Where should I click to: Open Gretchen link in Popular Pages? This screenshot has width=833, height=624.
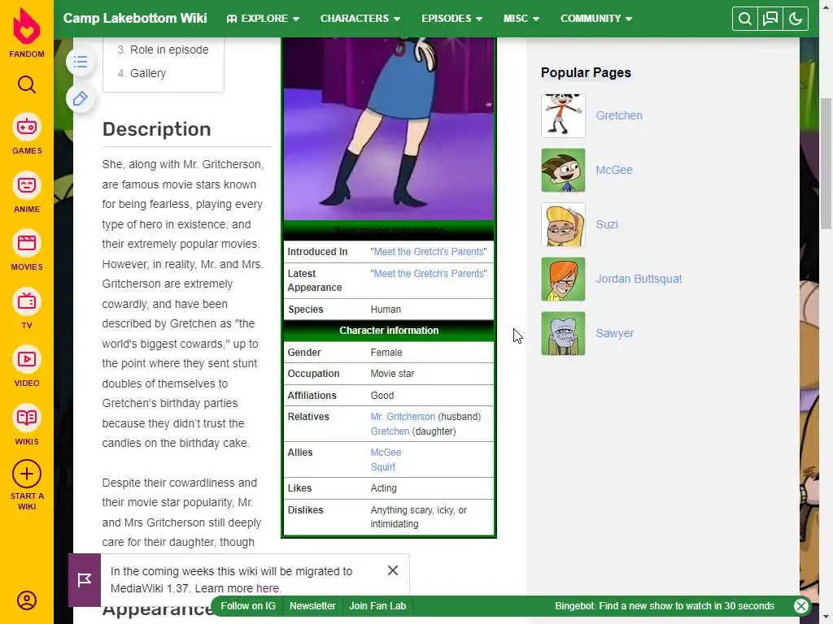(619, 115)
